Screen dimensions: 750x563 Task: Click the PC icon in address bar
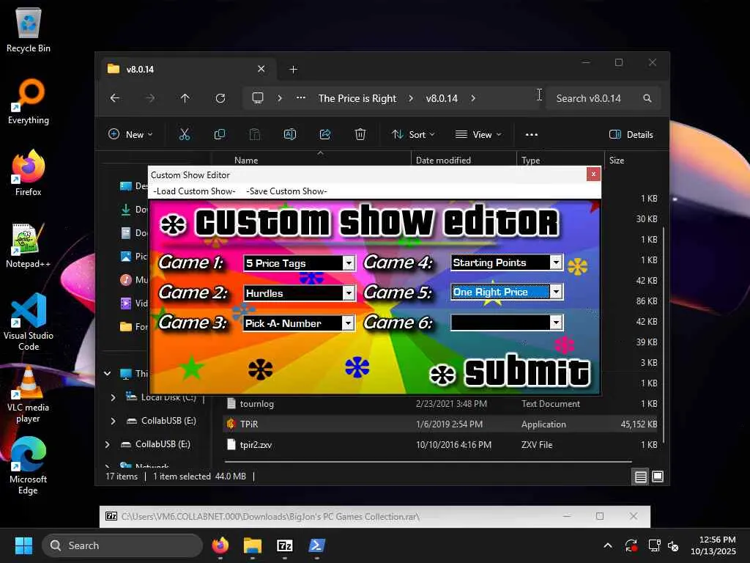(x=258, y=98)
